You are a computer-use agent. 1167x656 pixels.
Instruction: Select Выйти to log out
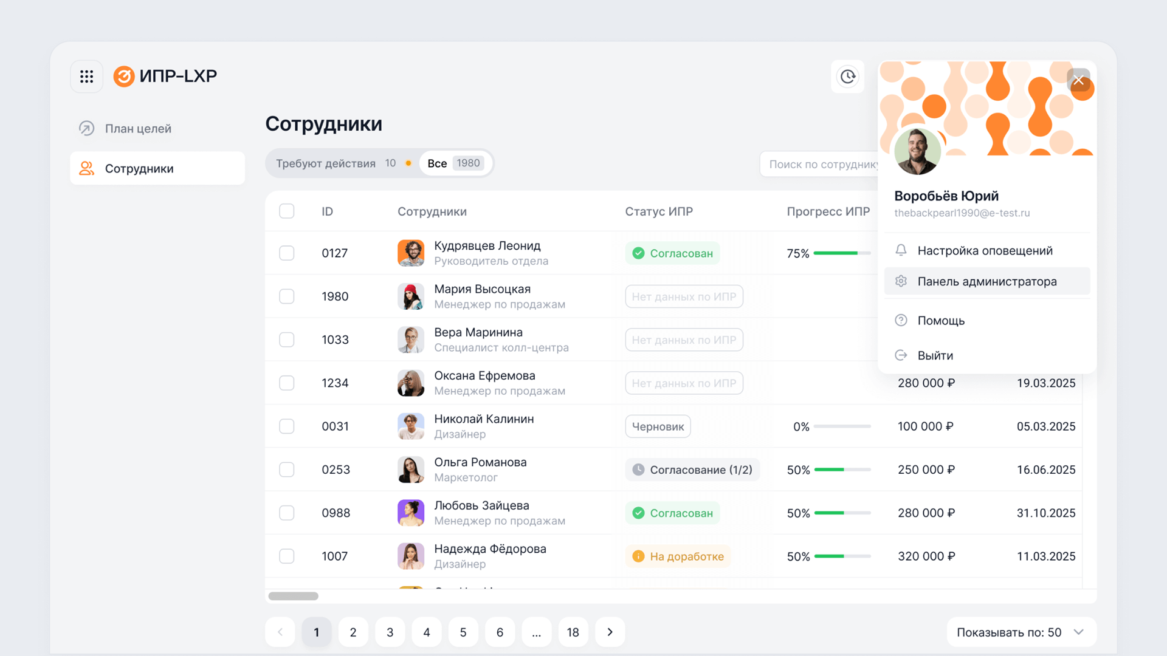click(x=987, y=355)
